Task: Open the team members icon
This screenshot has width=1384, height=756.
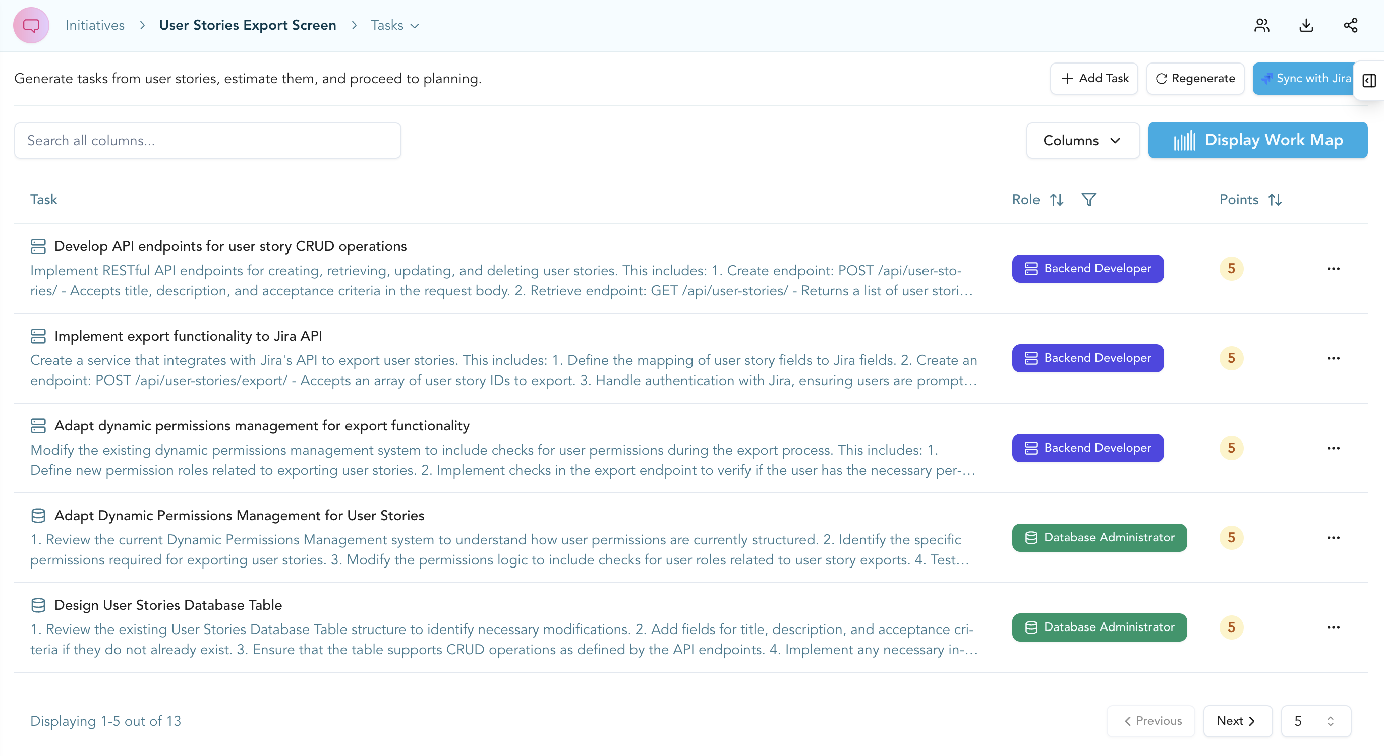Action: (1261, 25)
